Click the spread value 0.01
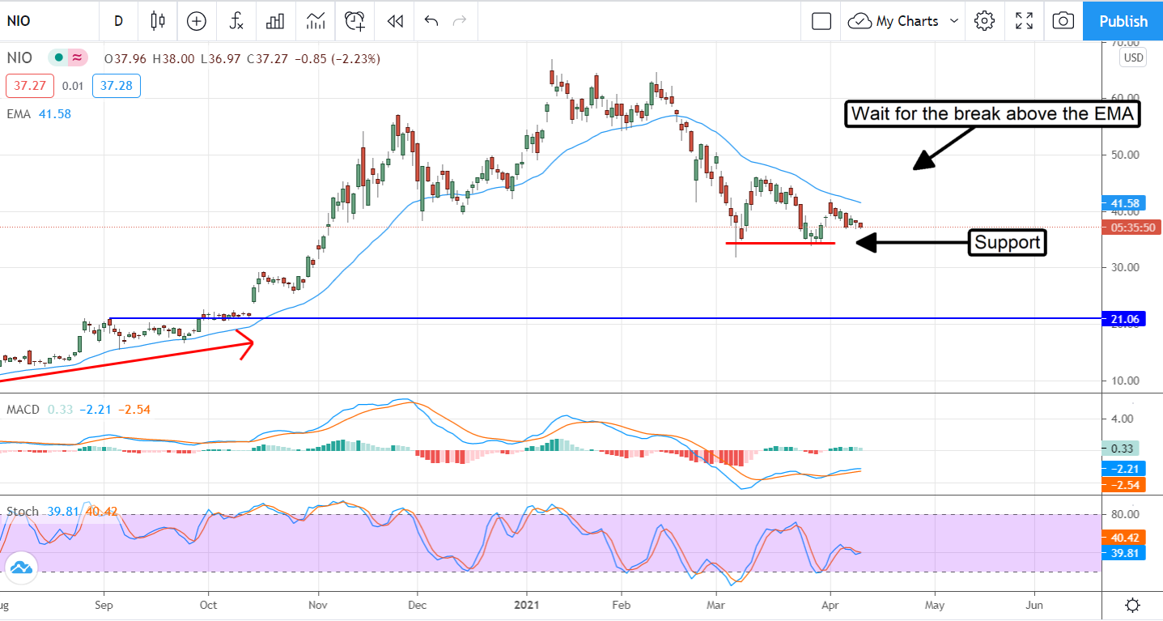The height and width of the screenshot is (621, 1163). click(x=72, y=86)
